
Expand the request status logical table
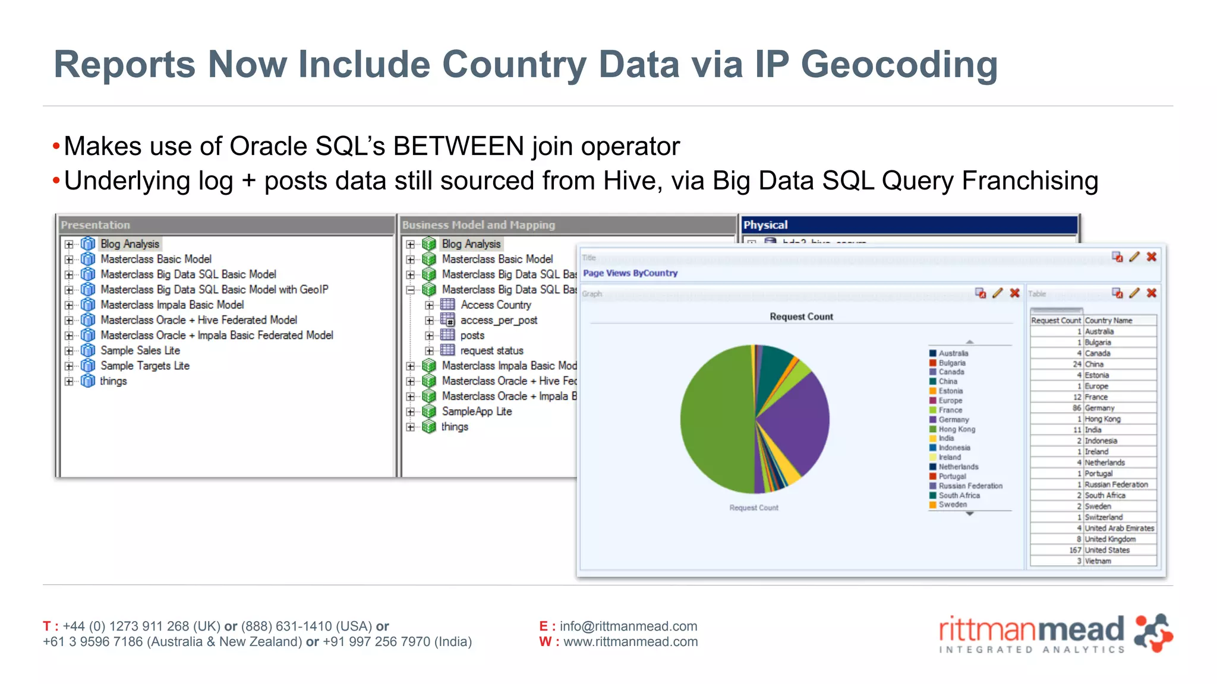(x=429, y=351)
